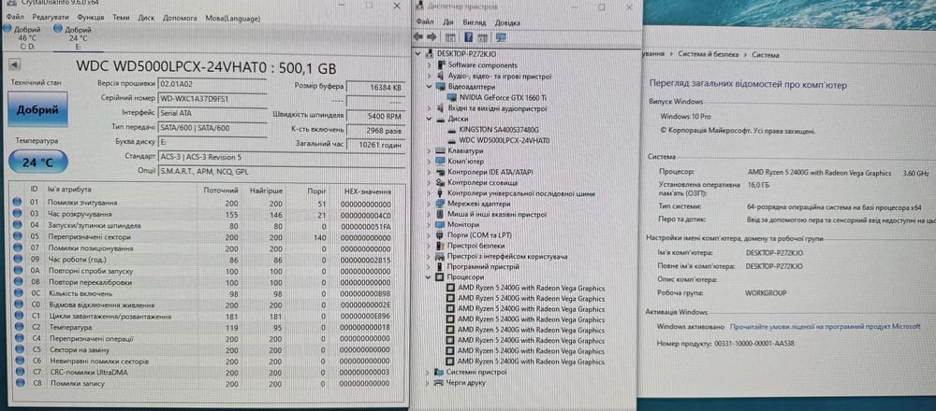Viewport: 936px width, 411px height.
Task: Expand the Комп'ютер node
Action: (430, 162)
